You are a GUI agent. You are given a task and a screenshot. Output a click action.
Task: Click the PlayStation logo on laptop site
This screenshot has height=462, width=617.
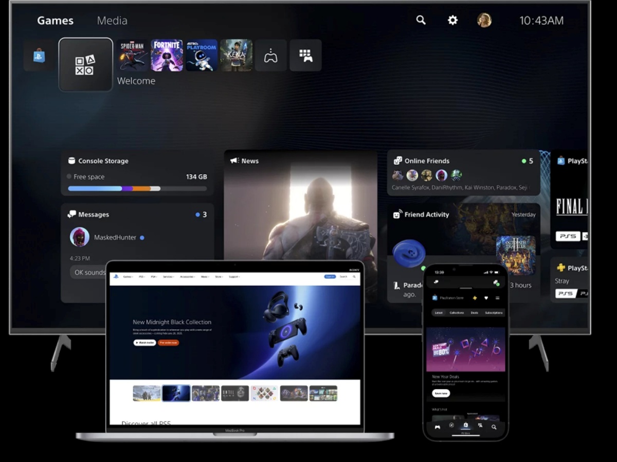116,277
